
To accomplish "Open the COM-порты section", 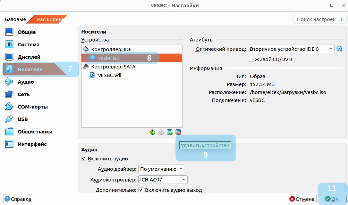I will [x=33, y=107].
